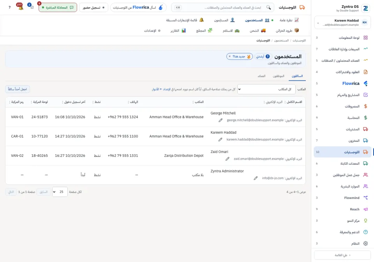Image resolution: width=374 pixels, height=262 pixels.
Task: Open Flowmind in sidebar
Action: pyautogui.click(x=342, y=198)
